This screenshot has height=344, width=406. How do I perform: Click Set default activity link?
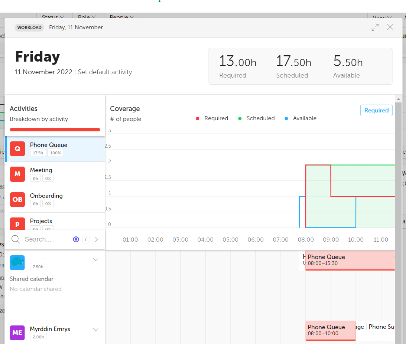[105, 72]
